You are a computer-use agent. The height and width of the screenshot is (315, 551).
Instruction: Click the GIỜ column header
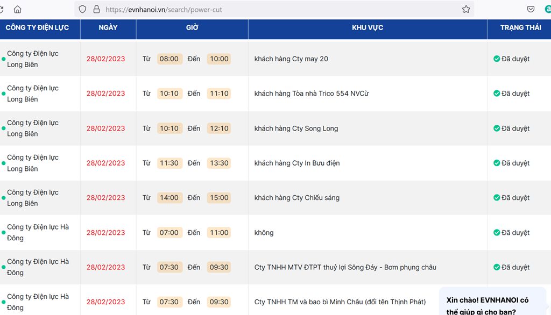point(192,27)
